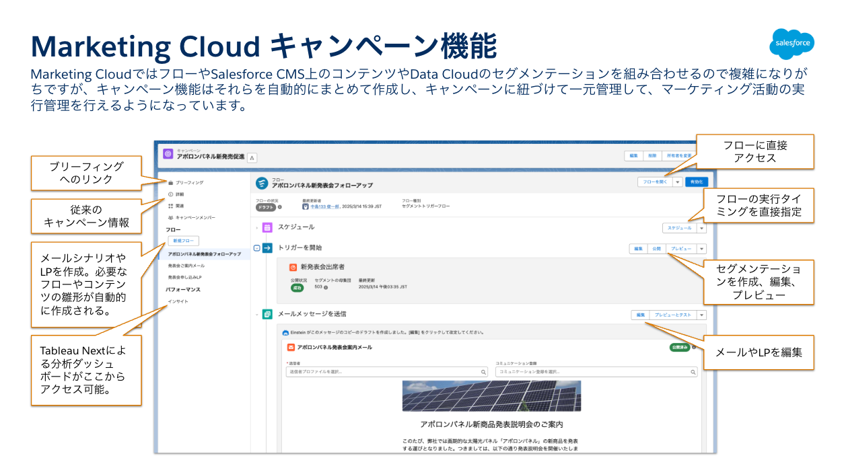The height and width of the screenshot is (466, 842).
Task: Click 編集 in the メールメッセージを送信 row
Action: point(641,315)
